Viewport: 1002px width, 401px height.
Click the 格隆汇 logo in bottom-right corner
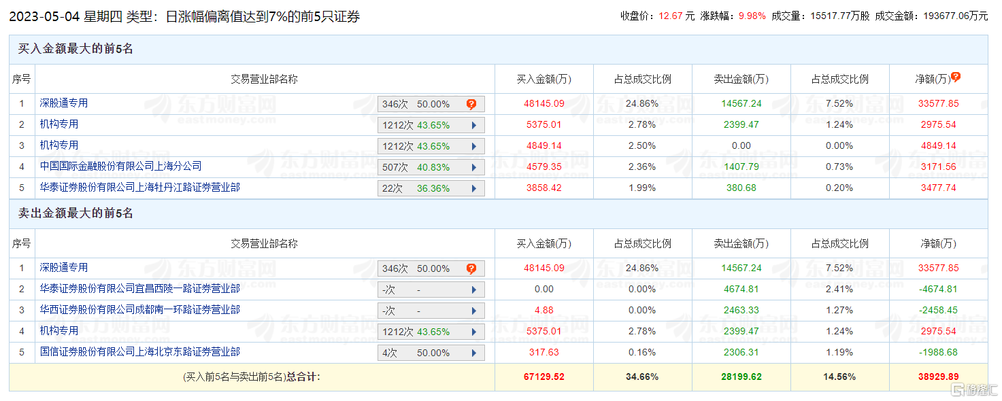coord(974,389)
